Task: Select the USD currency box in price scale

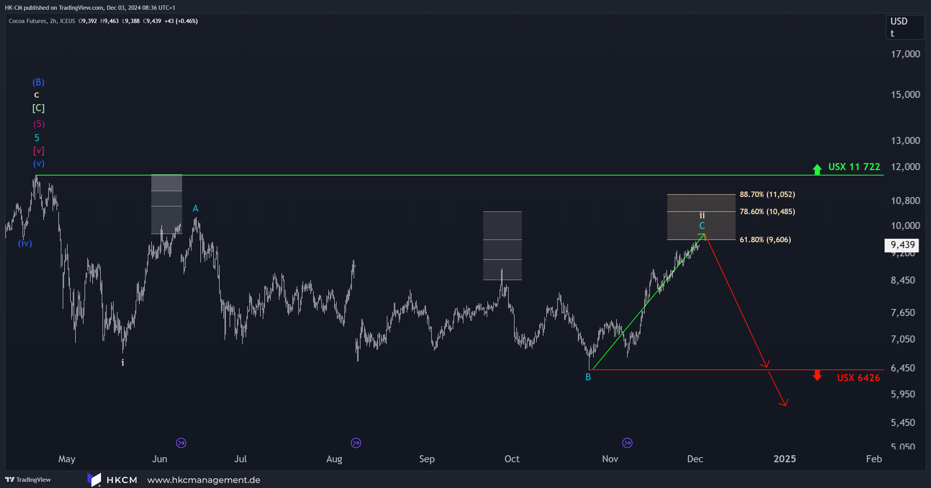Action: point(905,27)
